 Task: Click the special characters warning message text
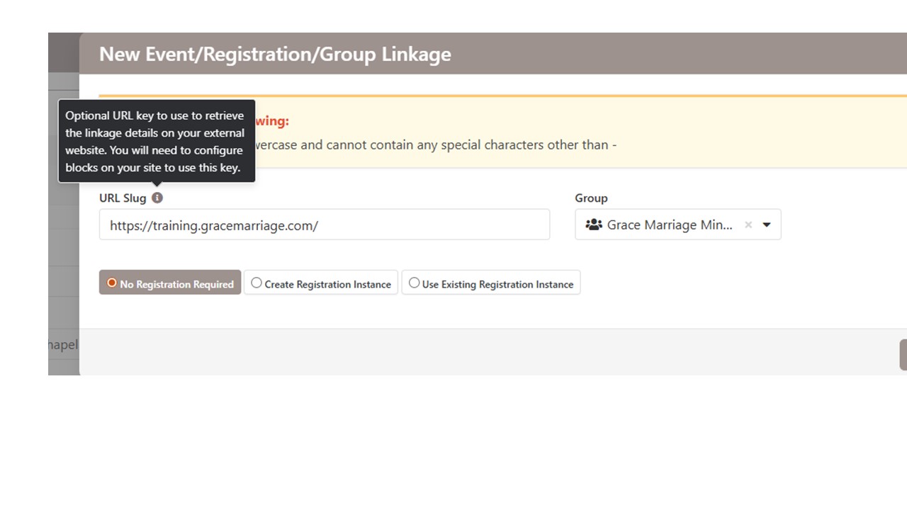[436, 145]
